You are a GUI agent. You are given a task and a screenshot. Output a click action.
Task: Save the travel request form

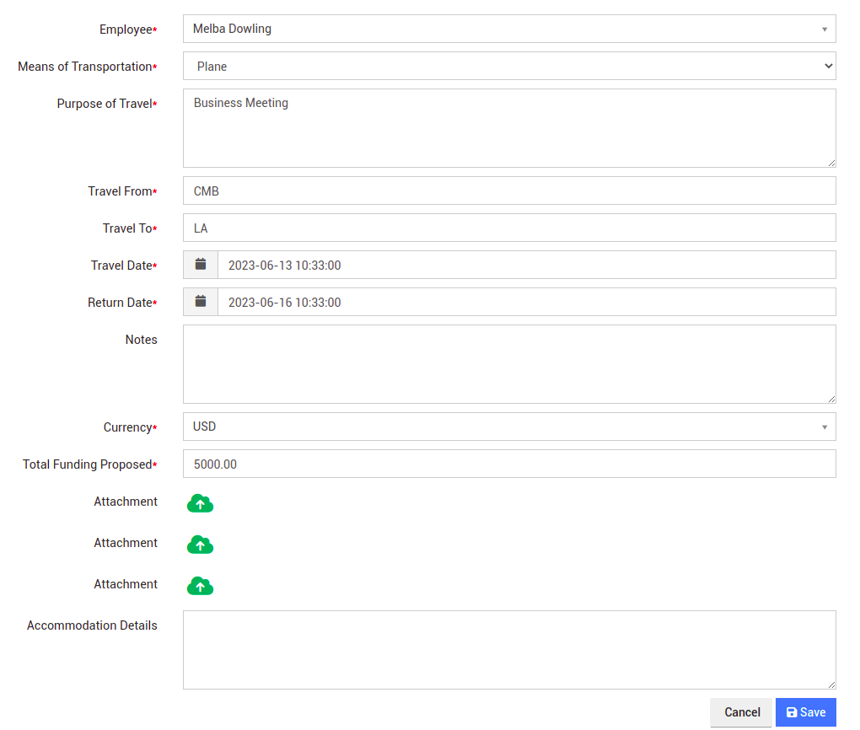pyautogui.click(x=806, y=712)
